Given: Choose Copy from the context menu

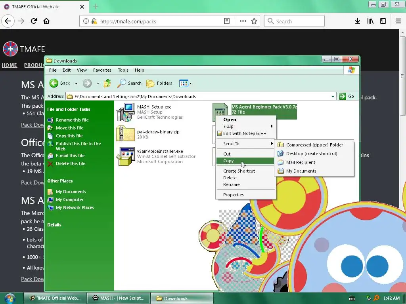Looking at the screenshot, I should [x=246, y=161].
